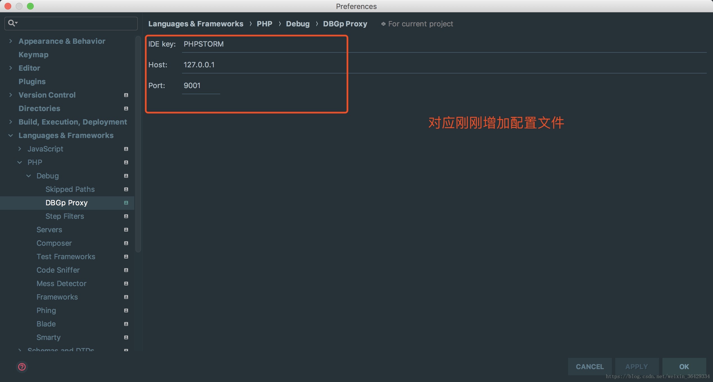713x382 pixels.
Task: Click project-level icon beside DBGp Proxy
Action: click(x=126, y=203)
